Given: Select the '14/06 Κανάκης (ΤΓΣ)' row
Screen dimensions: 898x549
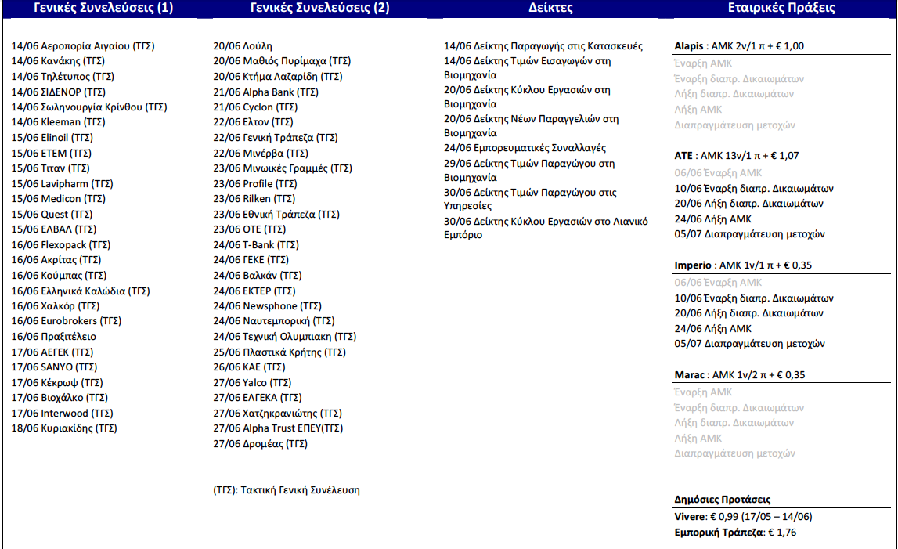Looking at the screenshot, I should tap(58, 61).
